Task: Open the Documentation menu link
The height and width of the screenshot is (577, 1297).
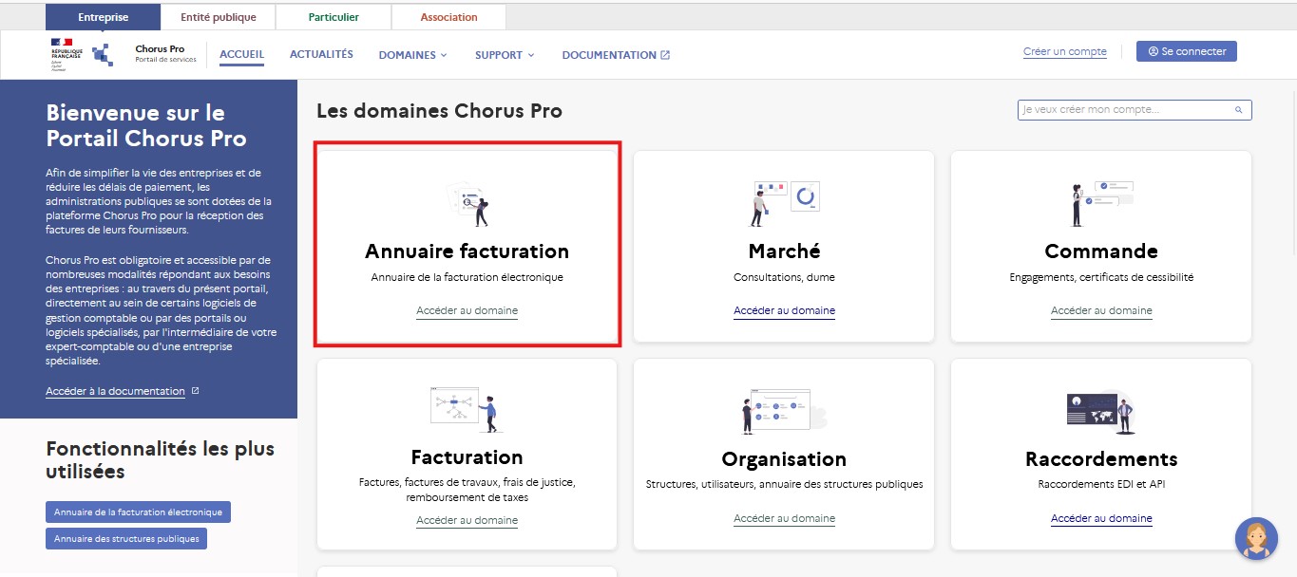Action: pos(616,55)
